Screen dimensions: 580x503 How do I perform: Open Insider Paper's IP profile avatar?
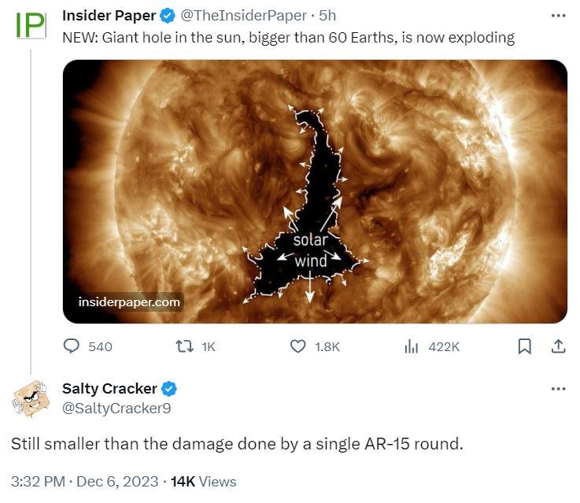pyautogui.click(x=31, y=25)
